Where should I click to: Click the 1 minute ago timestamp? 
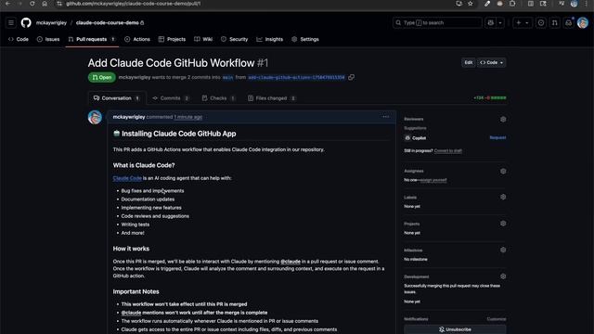click(188, 117)
